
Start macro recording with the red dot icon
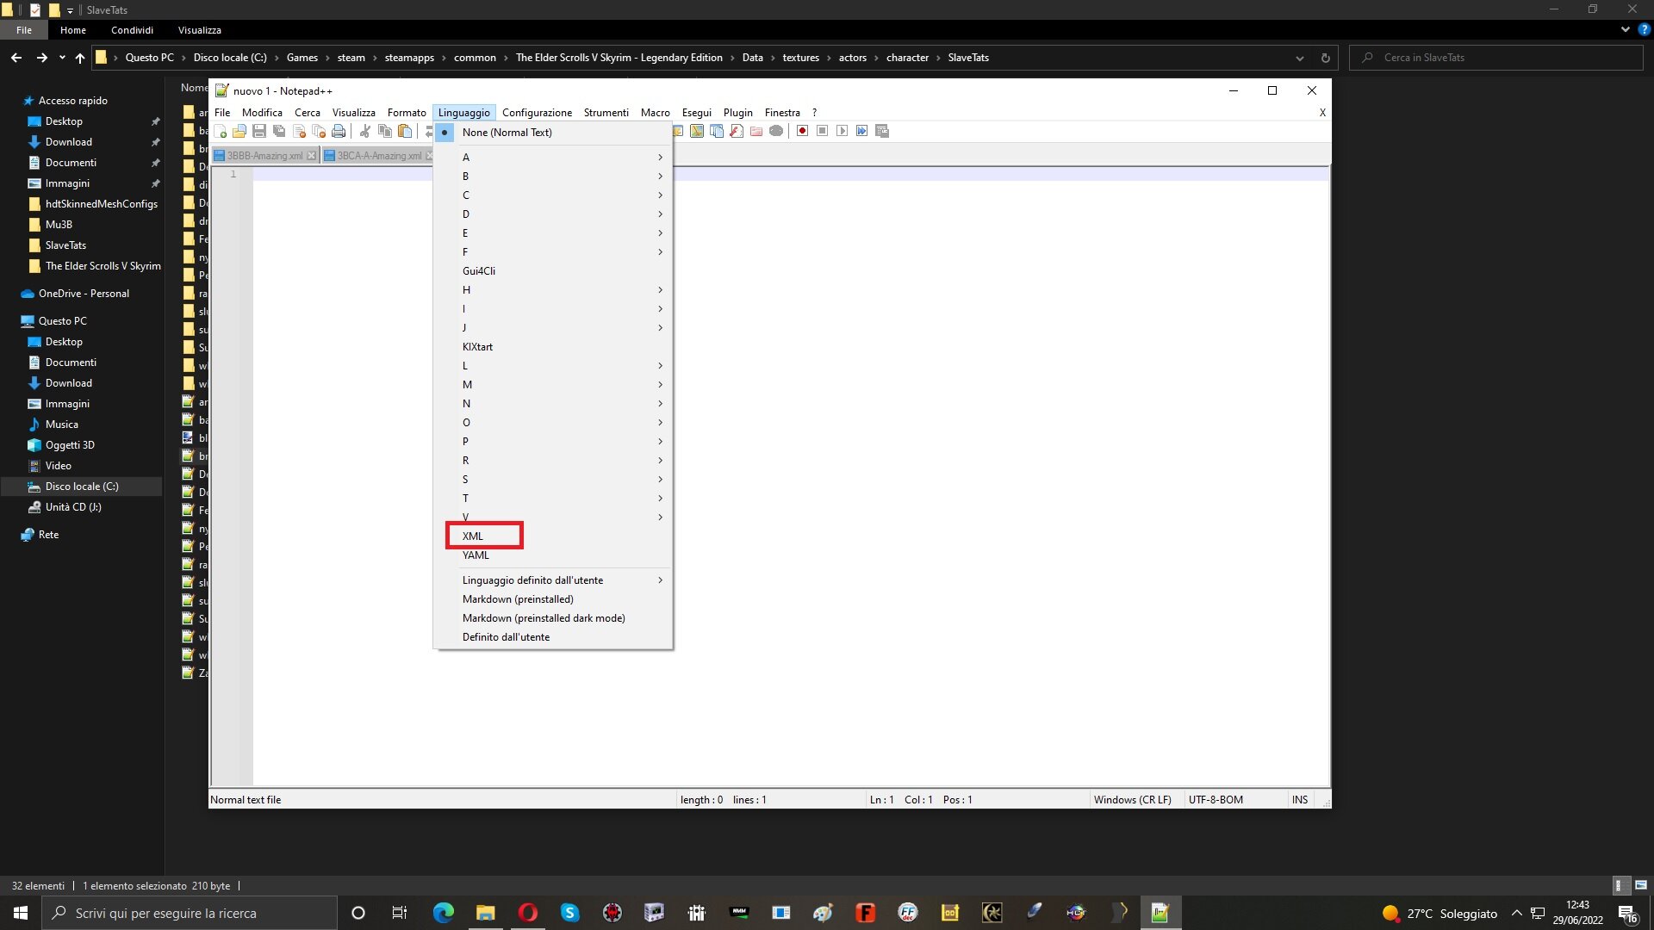pyautogui.click(x=802, y=131)
